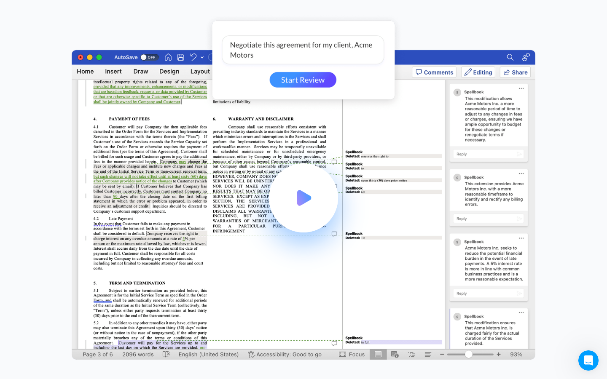The width and height of the screenshot is (607, 379).
Task: Click the 'TERM AND TERMINATION' heading
Action: click(137, 283)
